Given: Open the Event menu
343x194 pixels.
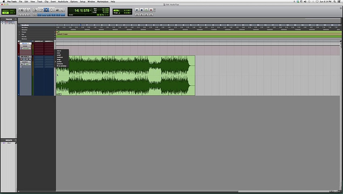Looking at the screenshot, I should [53, 1].
